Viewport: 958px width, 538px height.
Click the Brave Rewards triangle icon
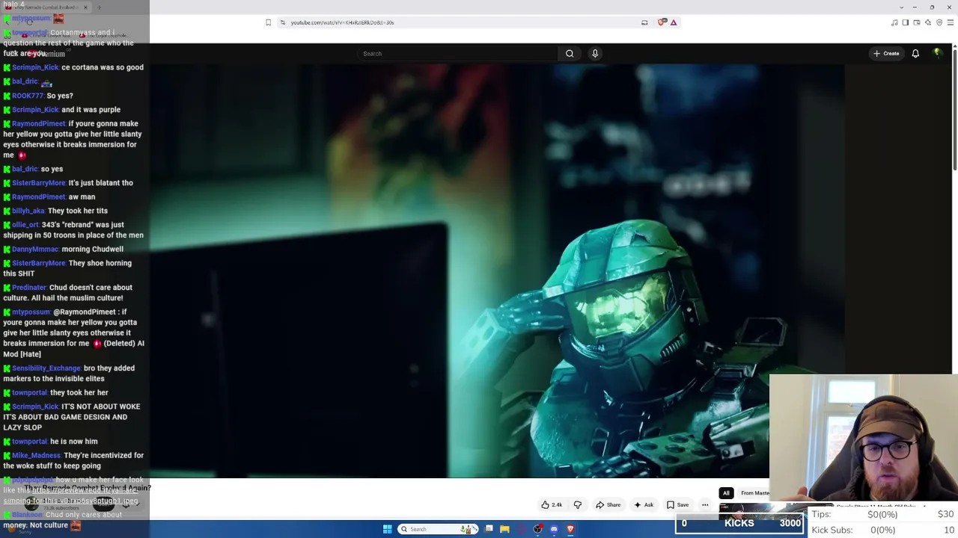point(674,22)
